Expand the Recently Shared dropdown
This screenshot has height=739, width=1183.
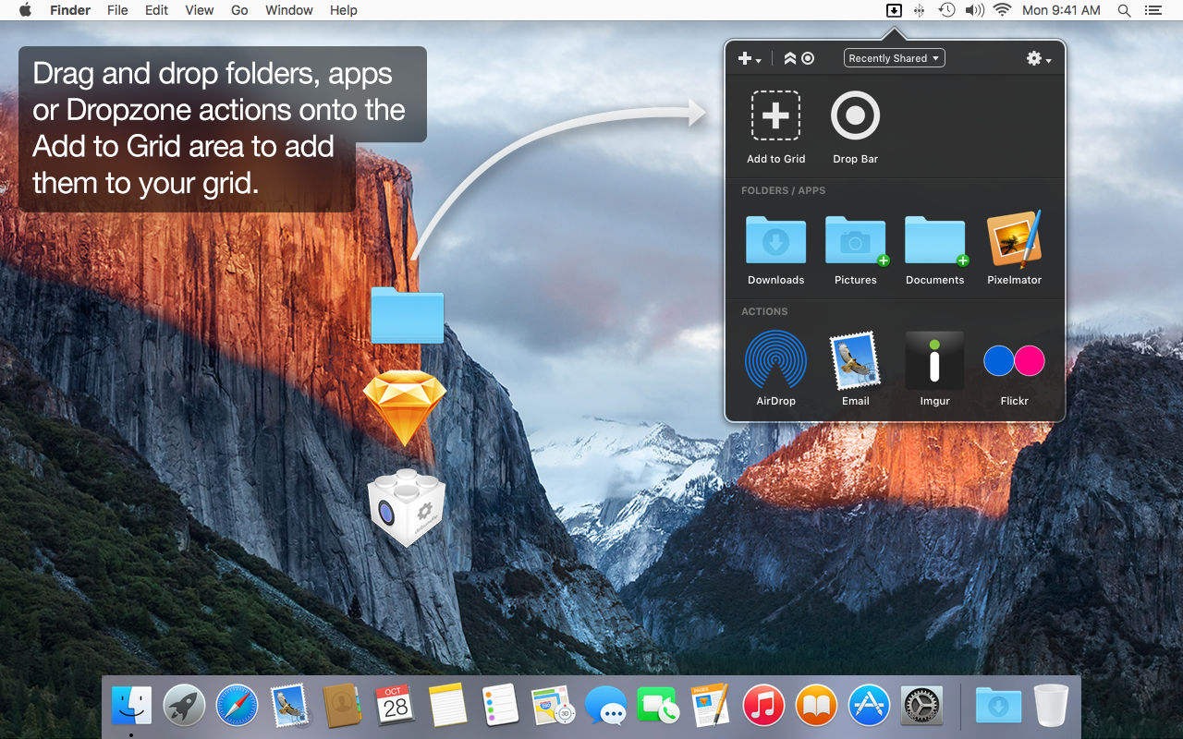pos(894,58)
